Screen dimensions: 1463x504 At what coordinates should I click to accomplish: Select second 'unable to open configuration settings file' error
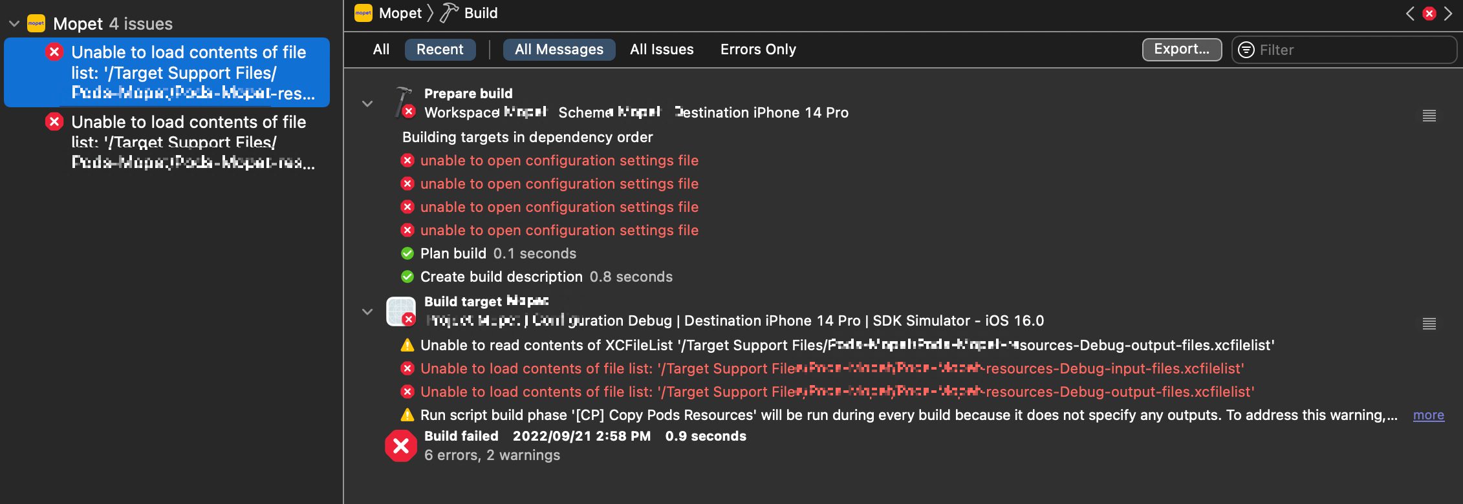pos(559,184)
